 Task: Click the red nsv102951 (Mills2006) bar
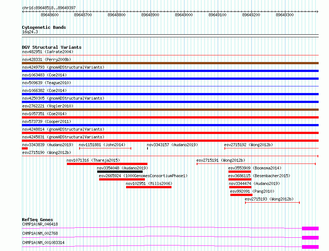pyautogui.click(x=149, y=187)
